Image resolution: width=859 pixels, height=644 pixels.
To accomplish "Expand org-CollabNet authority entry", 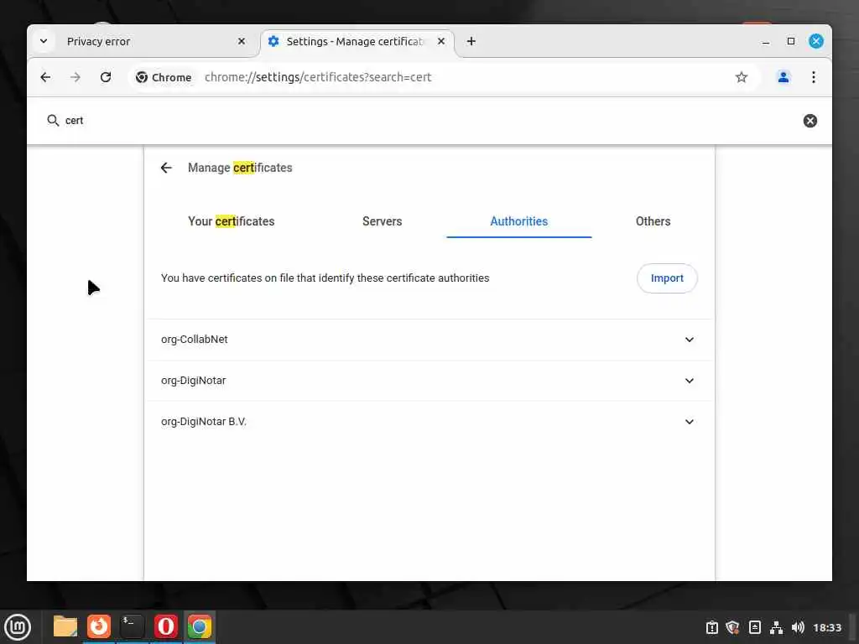I will (x=690, y=340).
